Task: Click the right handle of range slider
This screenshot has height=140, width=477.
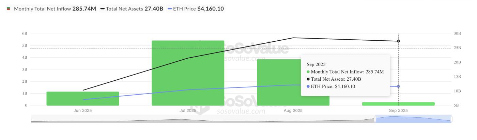Action: coord(452,119)
